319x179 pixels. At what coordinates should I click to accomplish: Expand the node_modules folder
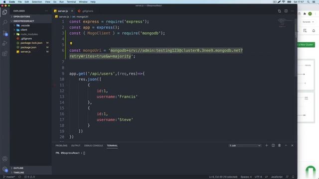31,34
